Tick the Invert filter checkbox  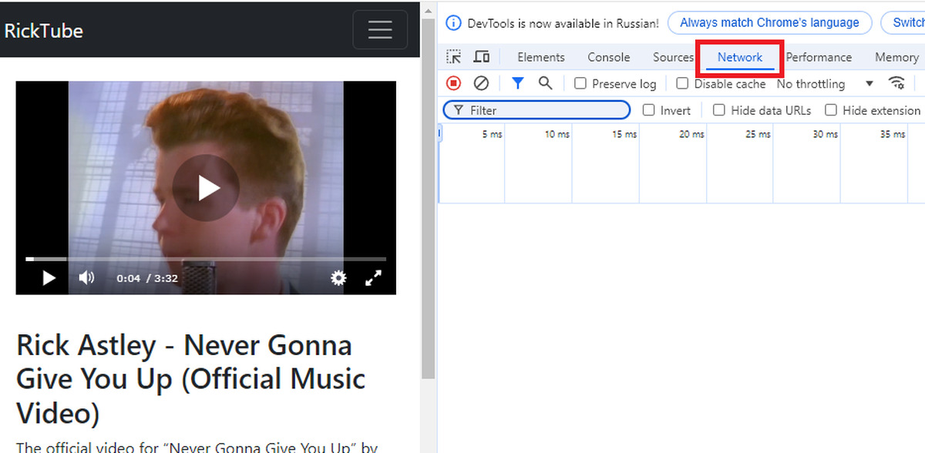point(649,110)
